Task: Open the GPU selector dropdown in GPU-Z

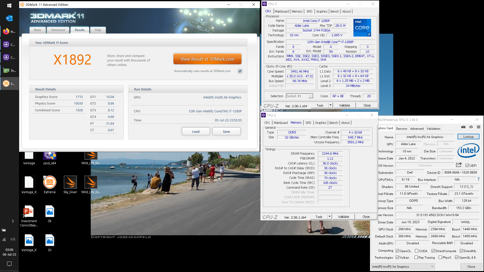Action: (403, 266)
